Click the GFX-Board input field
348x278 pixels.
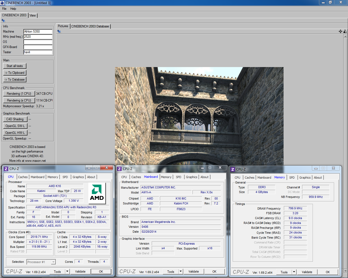[x=38, y=47]
